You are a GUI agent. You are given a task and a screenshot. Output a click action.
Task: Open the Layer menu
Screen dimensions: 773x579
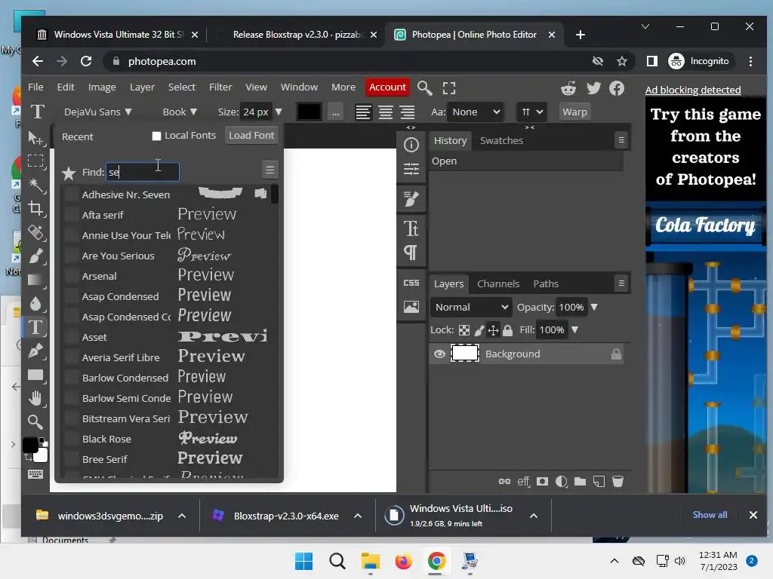coord(142,87)
